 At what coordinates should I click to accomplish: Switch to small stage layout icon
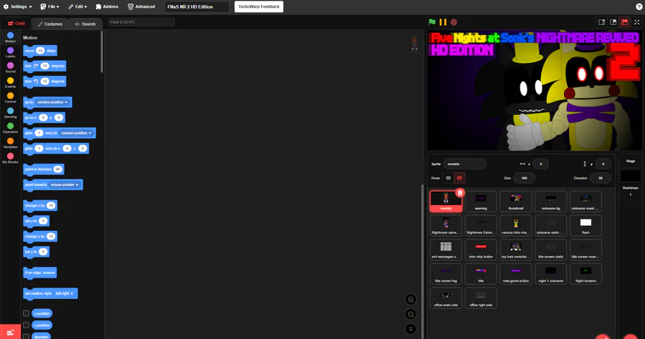tap(602, 22)
